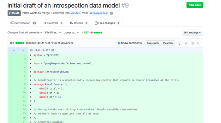
Task: Open the Changes from all commits dropdown
Action: click(25, 33)
